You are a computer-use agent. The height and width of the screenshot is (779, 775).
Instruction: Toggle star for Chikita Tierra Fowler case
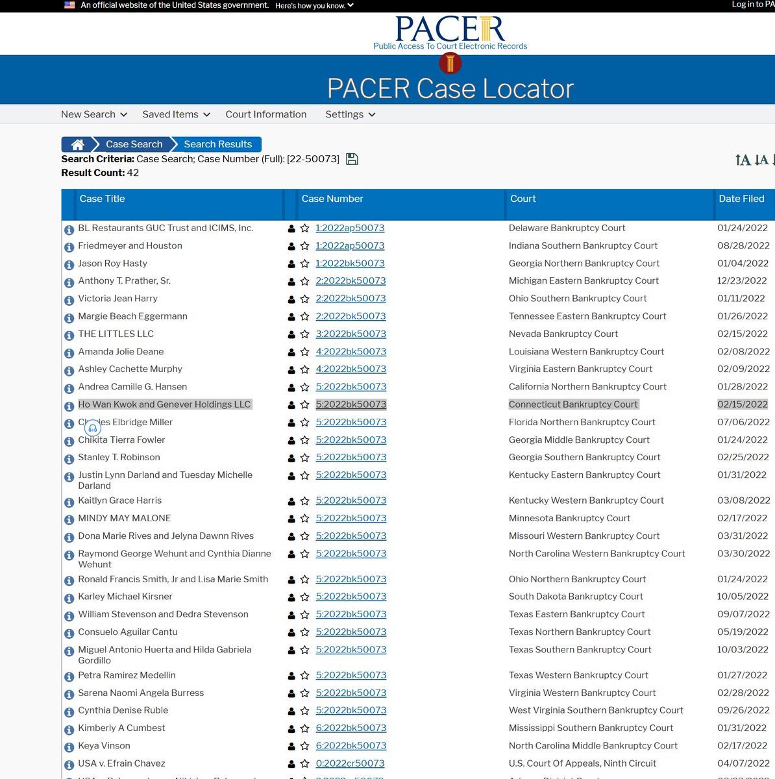click(304, 440)
